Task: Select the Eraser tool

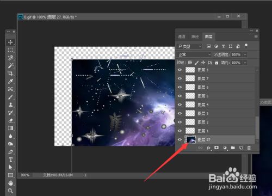Action: point(10,120)
